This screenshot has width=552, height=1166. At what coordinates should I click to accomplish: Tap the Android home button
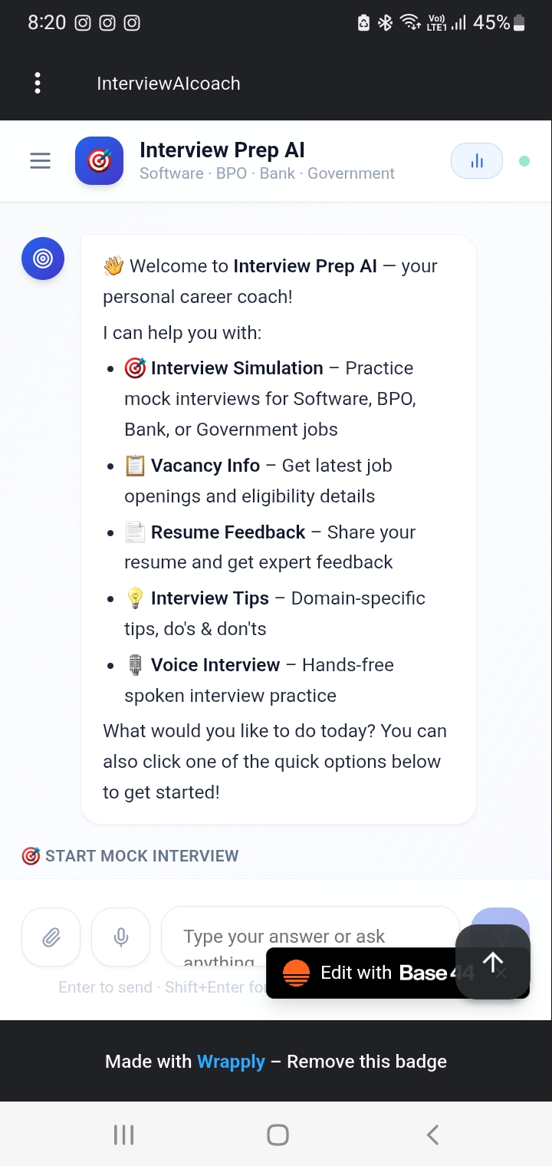[278, 1134]
